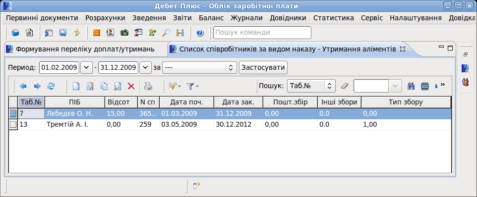Expand the filter funnel dropdown arrow
Screen dimensions: 477x197
click(197, 87)
